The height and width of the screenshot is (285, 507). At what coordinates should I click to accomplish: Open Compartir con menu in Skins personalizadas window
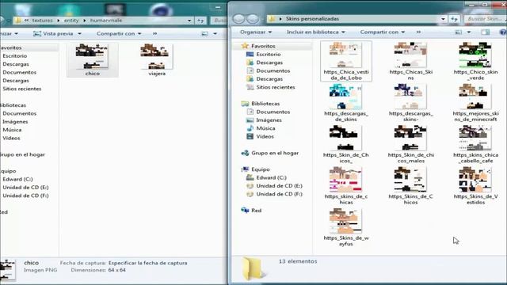pyautogui.click(x=382, y=32)
